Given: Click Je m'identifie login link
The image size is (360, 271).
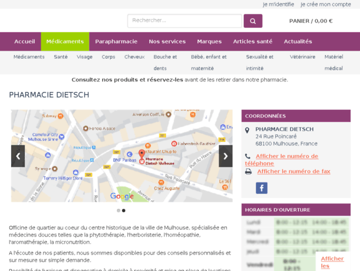Looking at the screenshot, I should point(278,5).
